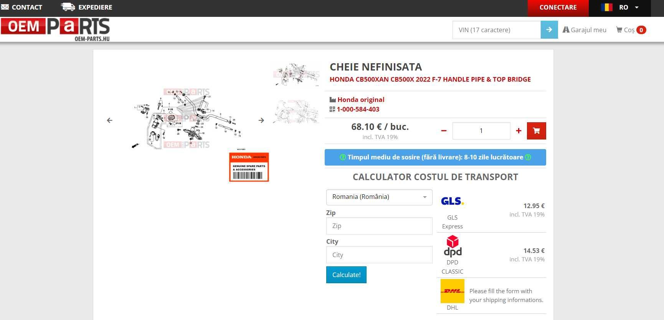Open the main handle pipe parts diagram
The width and height of the screenshot is (664, 320).
(x=186, y=118)
